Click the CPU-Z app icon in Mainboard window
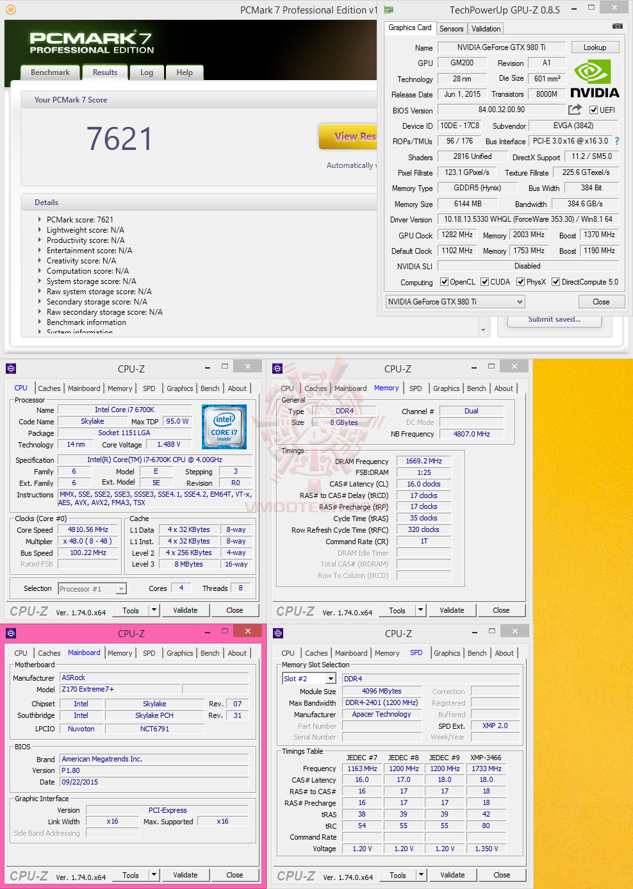This screenshot has width=633, height=889. click(x=10, y=633)
